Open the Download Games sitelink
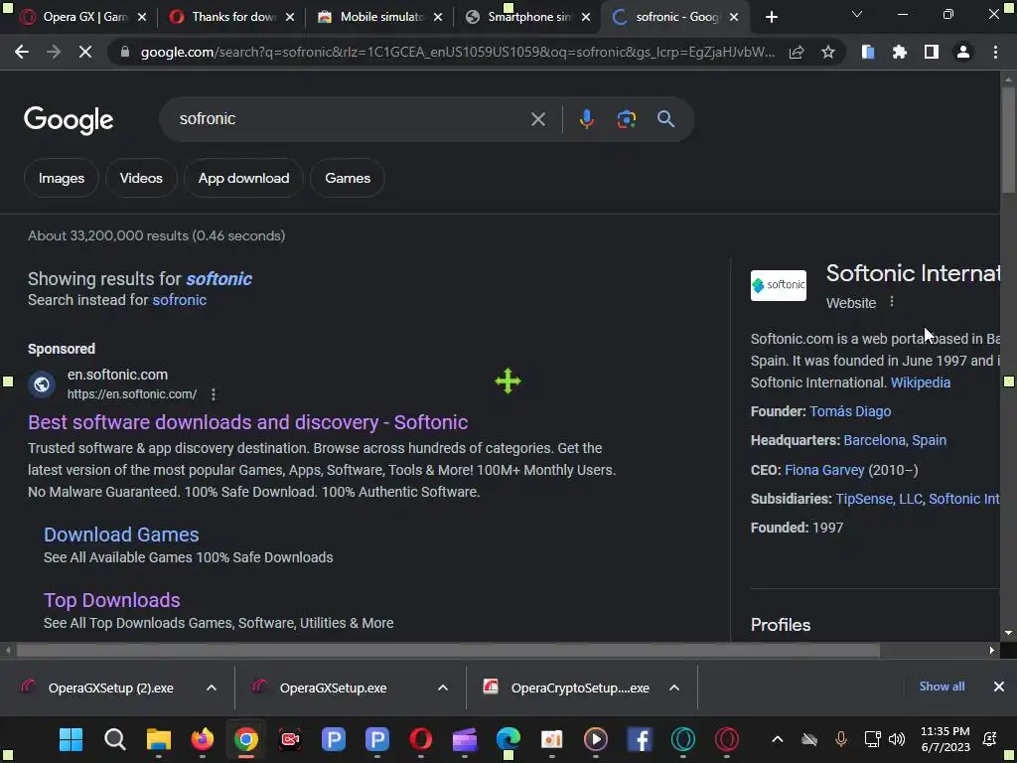Image resolution: width=1017 pixels, height=763 pixels. click(121, 534)
